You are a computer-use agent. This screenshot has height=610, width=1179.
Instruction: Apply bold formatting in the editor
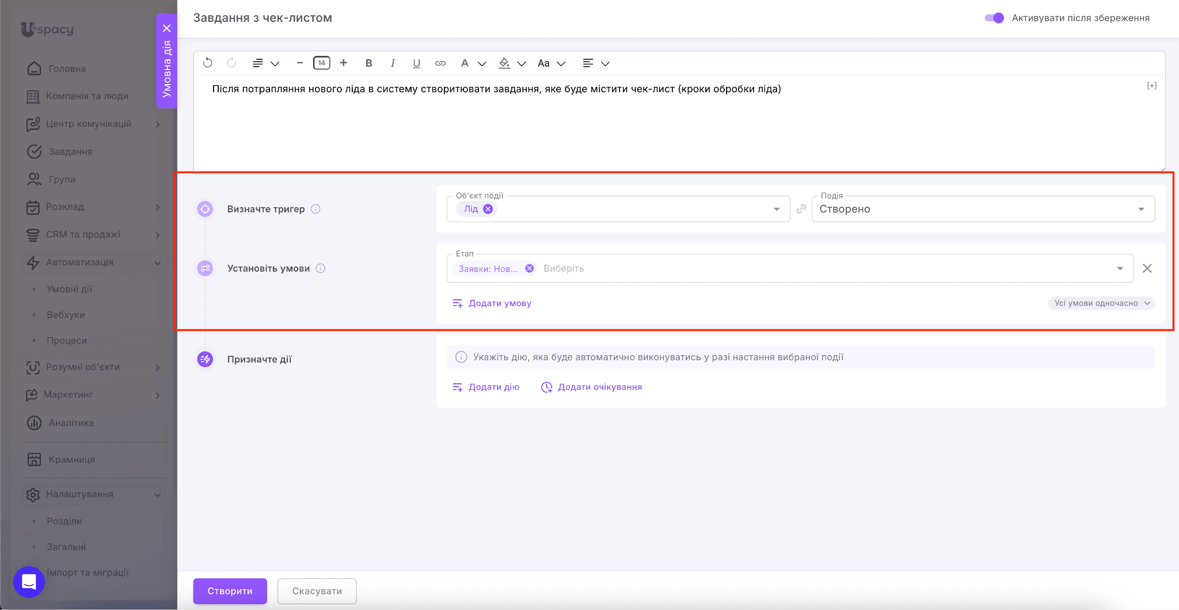click(x=368, y=63)
